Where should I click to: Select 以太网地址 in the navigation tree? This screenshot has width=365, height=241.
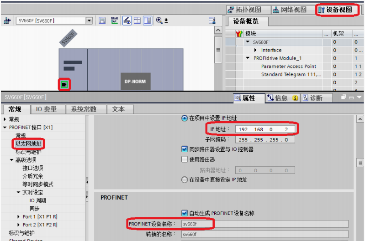click(x=29, y=144)
